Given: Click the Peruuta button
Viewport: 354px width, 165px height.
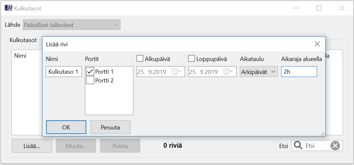Looking at the screenshot, I should [110, 127].
